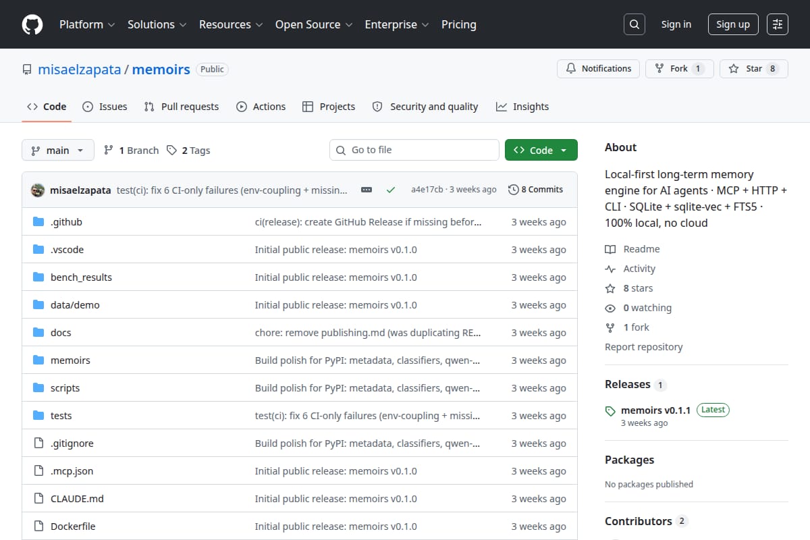The height and width of the screenshot is (540, 810).
Task: Click the Sign up button
Action: pos(733,24)
